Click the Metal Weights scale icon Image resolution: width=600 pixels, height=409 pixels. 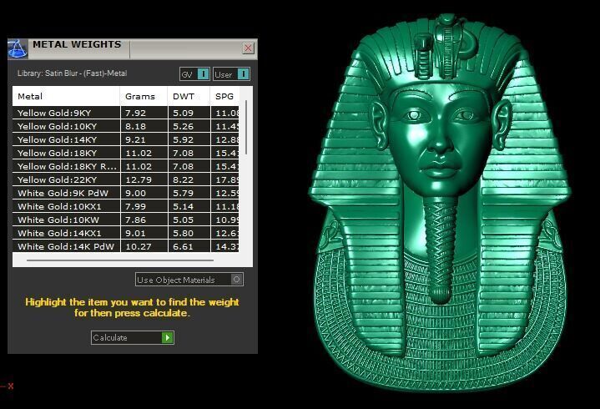(x=18, y=49)
